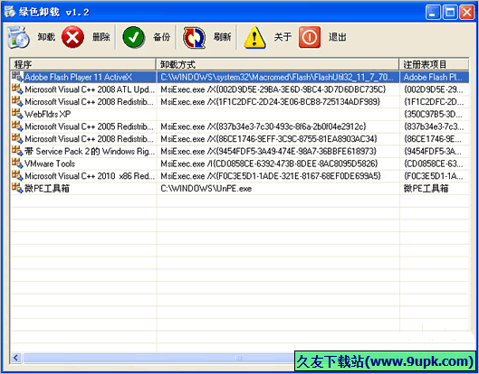This screenshot has height=374, width=479.
Task: Click the 卸载 toolbar label
Action: tap(46, 37)
